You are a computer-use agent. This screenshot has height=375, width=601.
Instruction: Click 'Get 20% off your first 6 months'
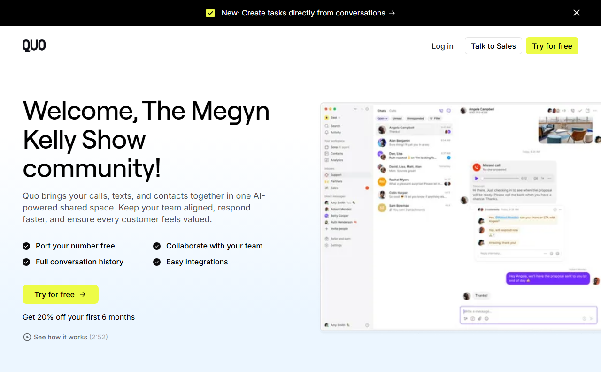tap(78, 317)
